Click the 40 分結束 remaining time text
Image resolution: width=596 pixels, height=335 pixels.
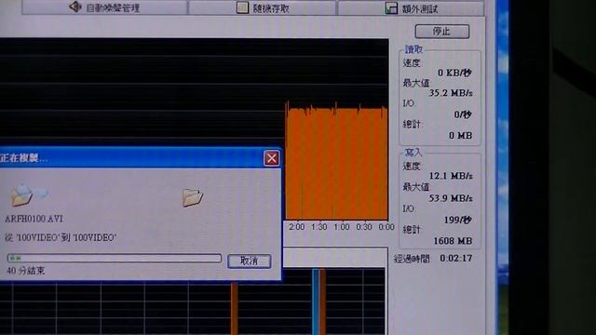[26, 271]
